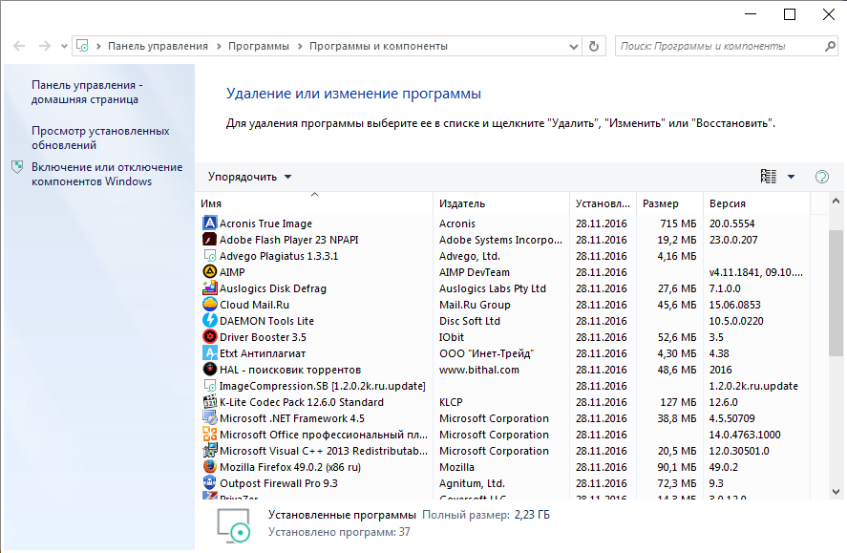Click the vertical scrollbar of the program list
This screenshot has height=553, width=847.
pyautogui.click(x=836, y=287)
